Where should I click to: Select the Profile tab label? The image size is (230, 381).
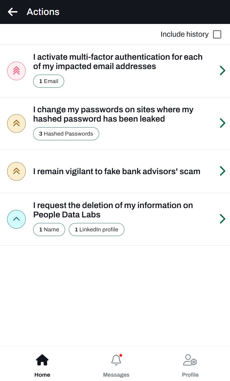coord(190,375)
